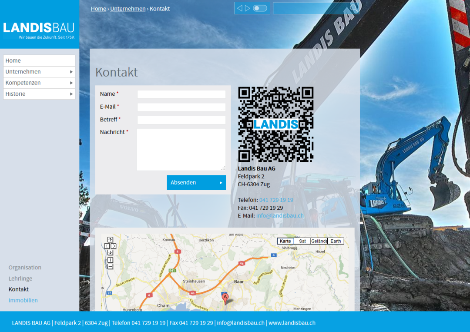Click the back navigation arrow icon
Screen dimensions: 470x332
pos(240,7)
